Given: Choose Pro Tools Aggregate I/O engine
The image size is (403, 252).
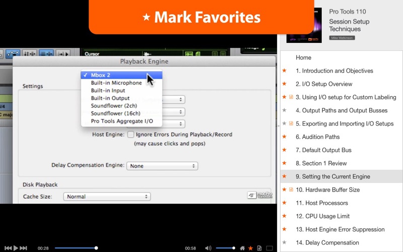Looking at the screenshot, I should tap(121, 121).
